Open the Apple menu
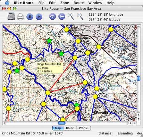 7,3
